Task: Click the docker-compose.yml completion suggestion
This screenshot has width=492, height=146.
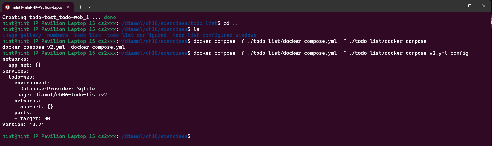Action: (x=98, y=47)
